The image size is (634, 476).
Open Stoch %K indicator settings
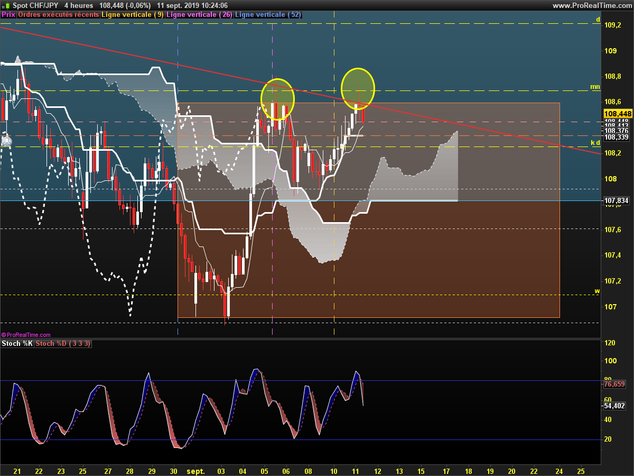(17, 344)
